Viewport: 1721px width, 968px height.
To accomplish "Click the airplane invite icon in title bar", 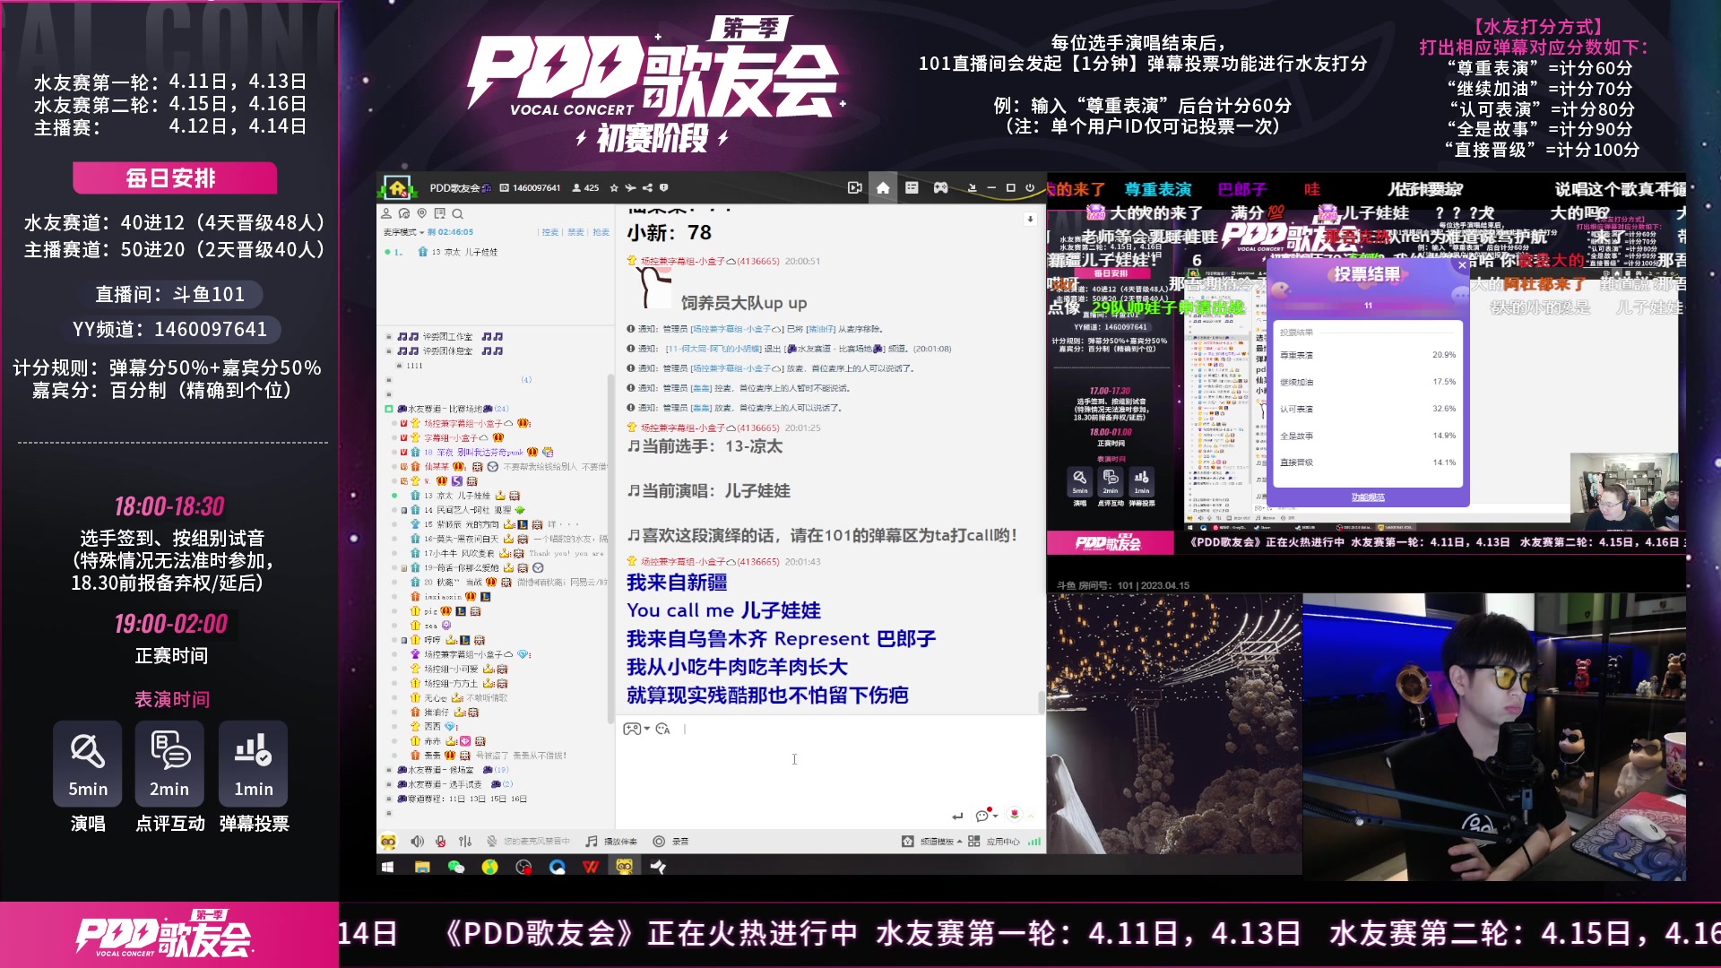I will (x=630, y=188).
